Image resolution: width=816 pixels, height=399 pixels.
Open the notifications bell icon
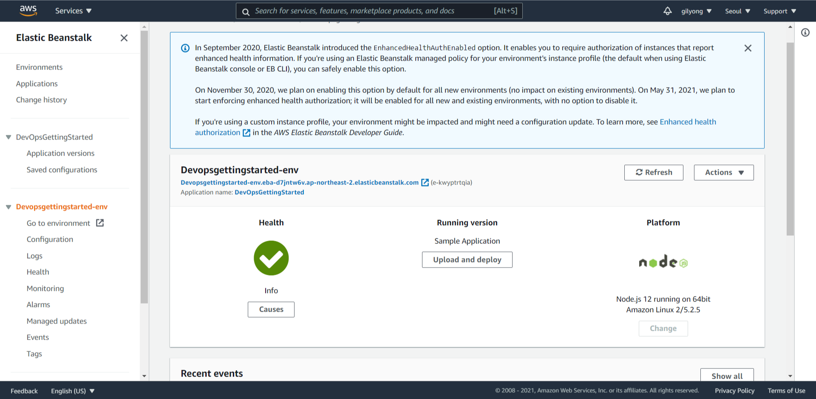pyautogui.click(x=668, y=11)
